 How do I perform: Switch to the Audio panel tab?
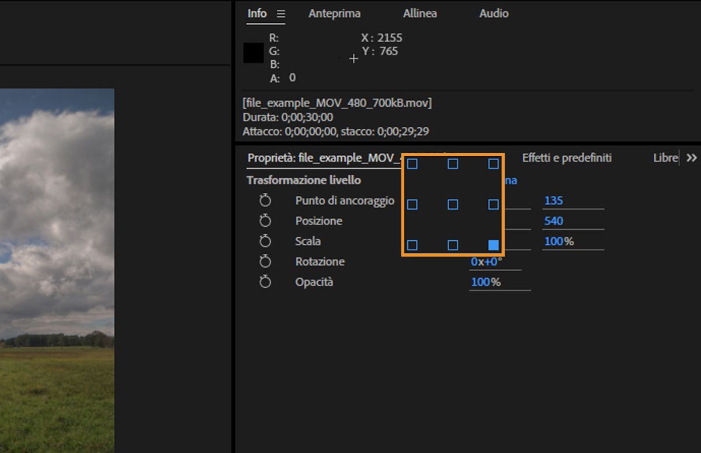494,13
